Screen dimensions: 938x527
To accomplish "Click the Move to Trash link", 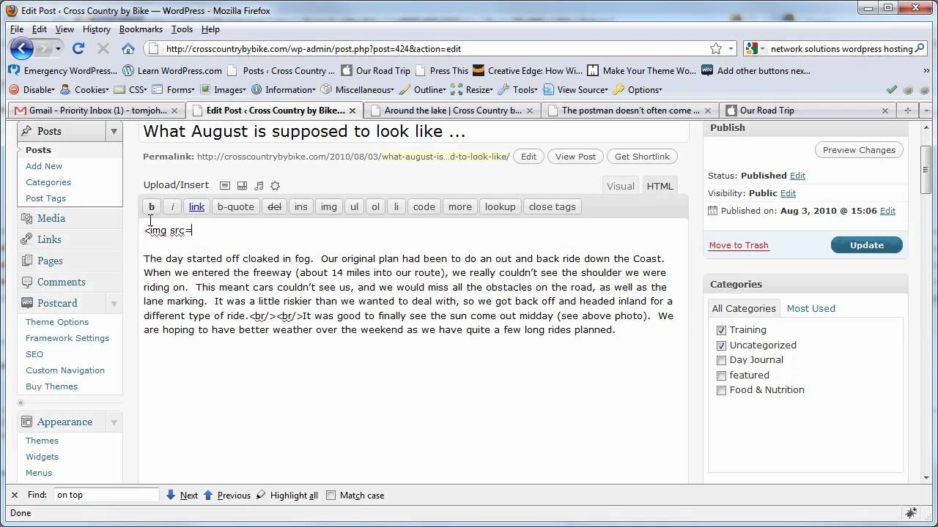I will pos(739,245).
